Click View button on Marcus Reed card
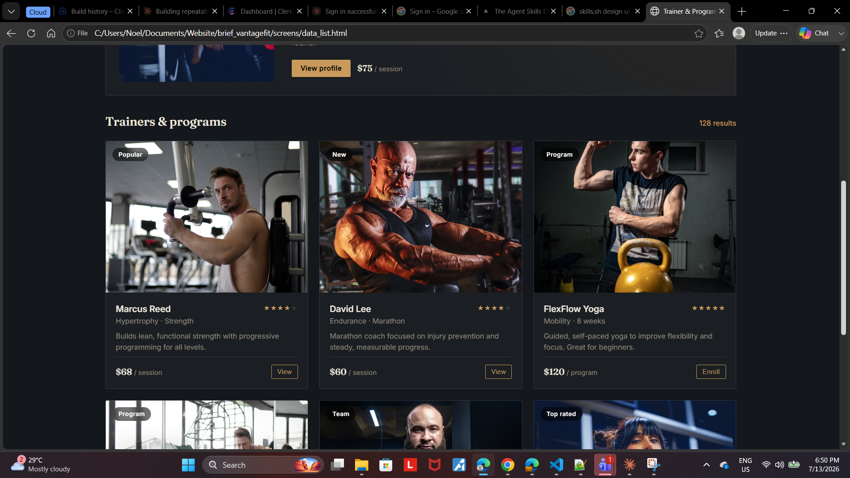Viewport: 850px width, 478px height. pos(284,372)
